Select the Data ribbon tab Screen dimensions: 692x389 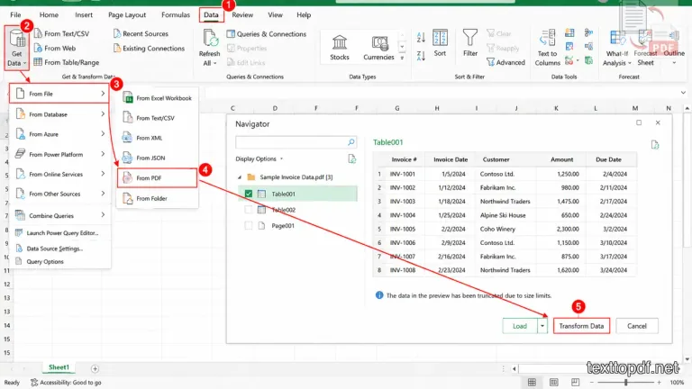(211, 14)
